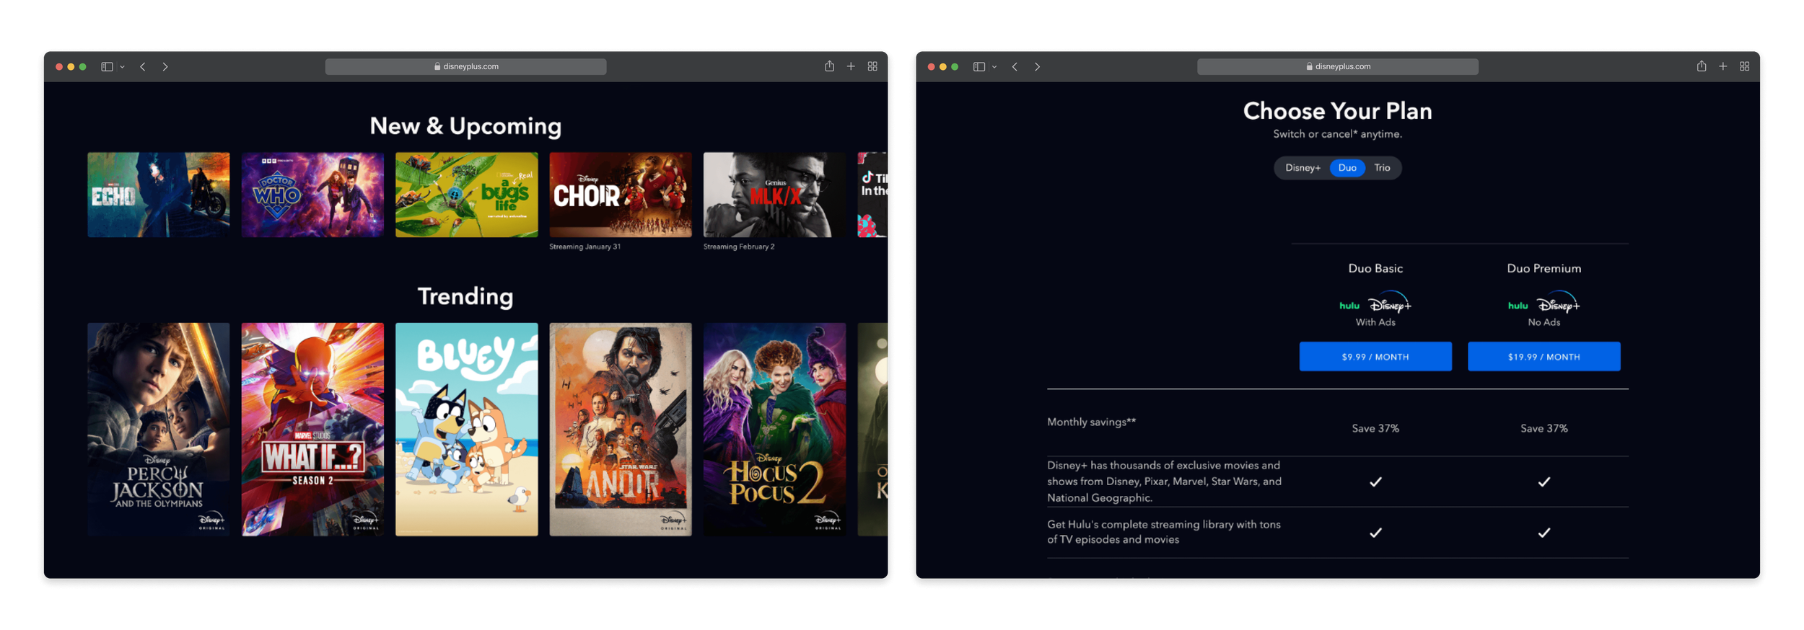Select the Duo plan tab
This screenshot has width=1804, height=630.
[1347, 168]
